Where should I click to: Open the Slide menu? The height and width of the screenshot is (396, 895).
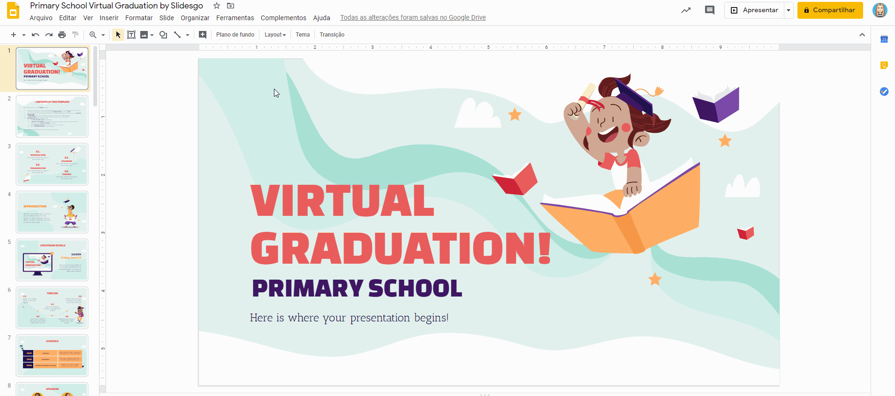pyautogui.click(x=167, y=18)
